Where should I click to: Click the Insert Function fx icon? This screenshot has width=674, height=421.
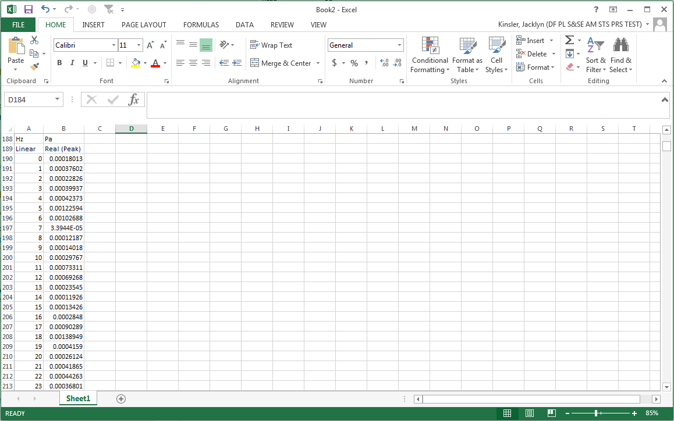pyautogui.click(x=134, y=99)
